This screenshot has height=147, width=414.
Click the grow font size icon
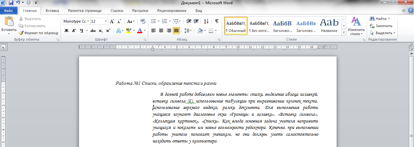pos(112,21)
